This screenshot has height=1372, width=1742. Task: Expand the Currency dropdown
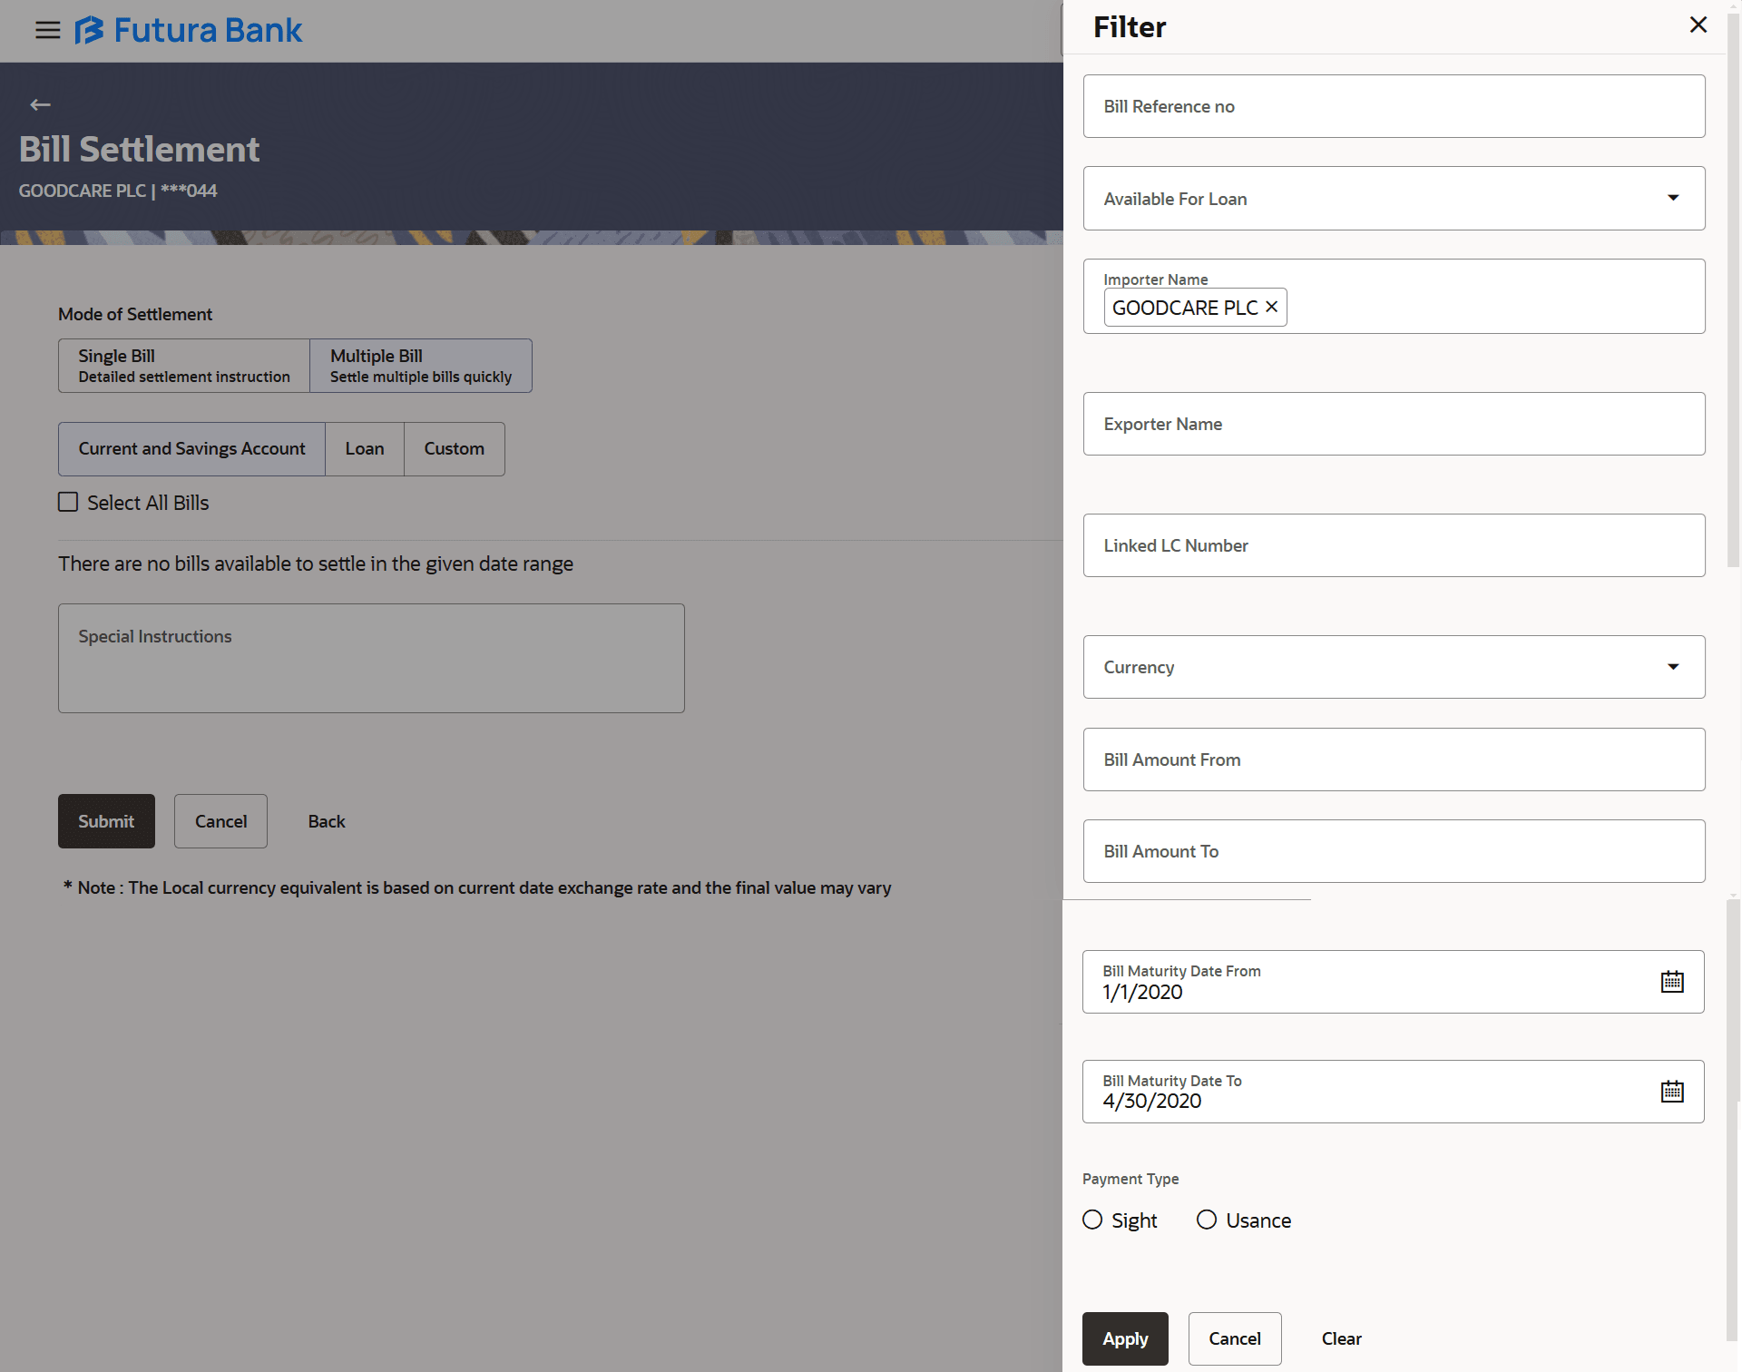tap(1672, 667)
